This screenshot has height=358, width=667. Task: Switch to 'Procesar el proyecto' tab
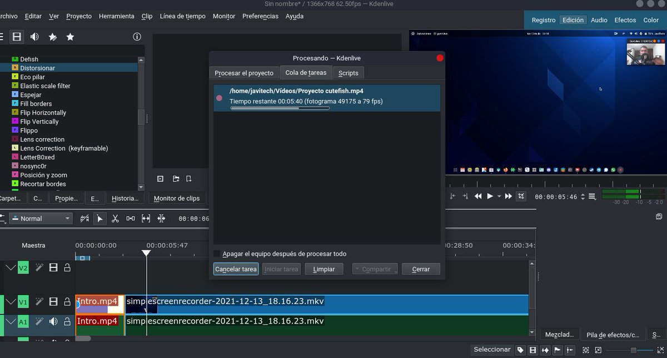click(x=244, y=73)
